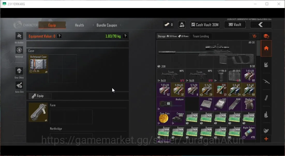Click the Farm label
The image size is (285, 156).
(53, 105)
